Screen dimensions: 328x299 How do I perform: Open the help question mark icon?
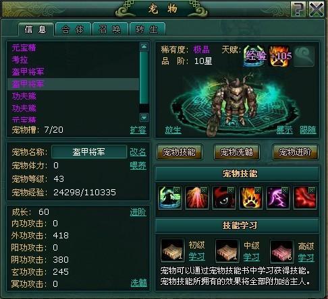(298, 9)
